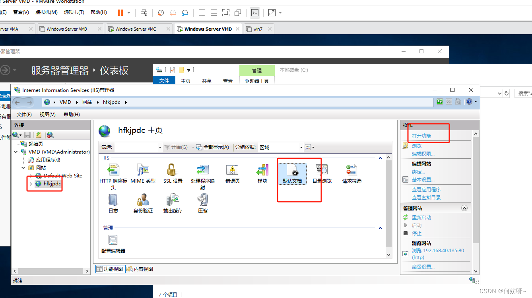The width and height of the screenshot is (532, 298).
Task: Open the 文件(F) menu in IIS Manager
Action: 24,115
